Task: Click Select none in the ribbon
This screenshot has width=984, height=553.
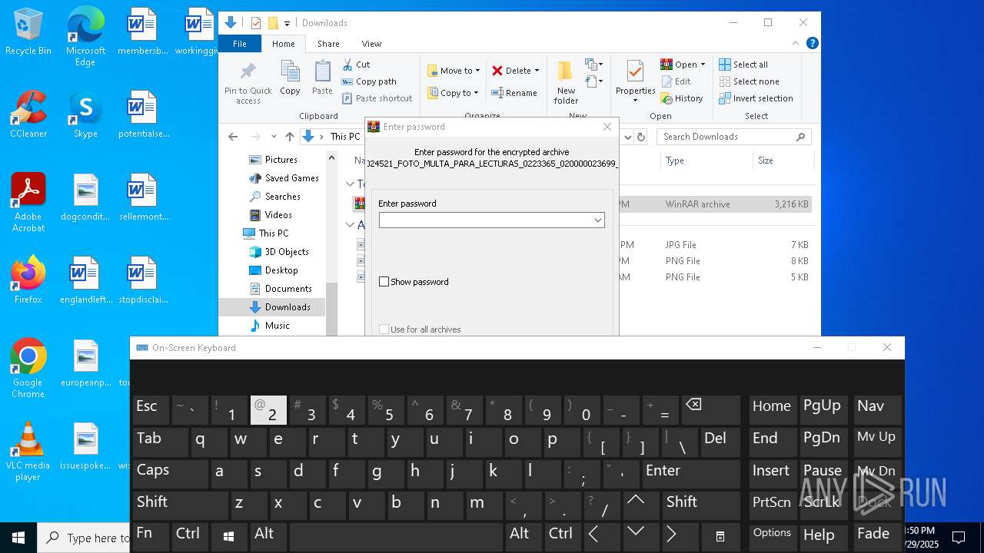Action: (x=749, y=81)
